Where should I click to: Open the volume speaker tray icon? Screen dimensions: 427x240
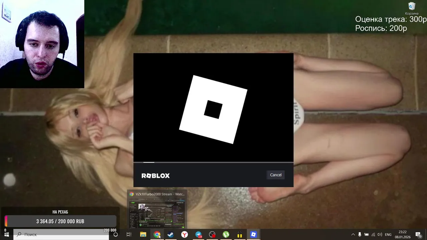pos(380,234)
